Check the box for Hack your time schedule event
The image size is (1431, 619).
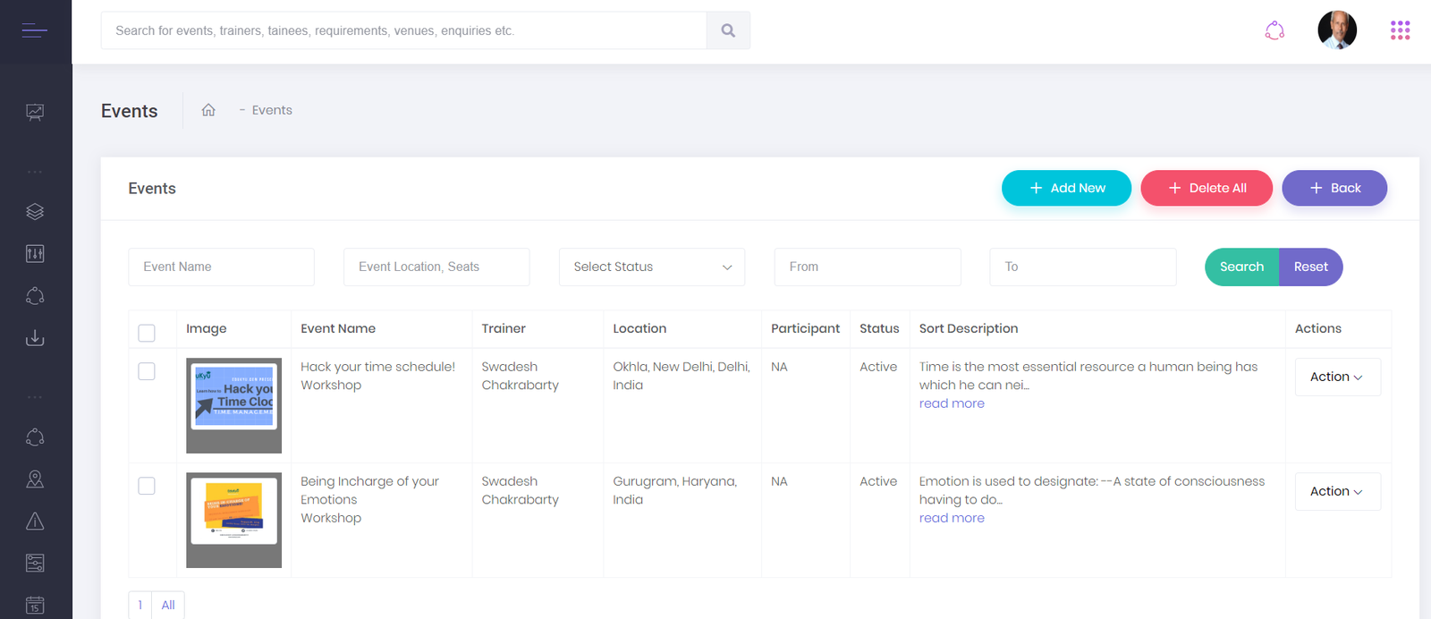pos(147,371)
